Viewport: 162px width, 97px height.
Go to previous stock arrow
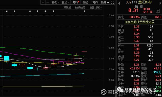[x=119, y=3]
